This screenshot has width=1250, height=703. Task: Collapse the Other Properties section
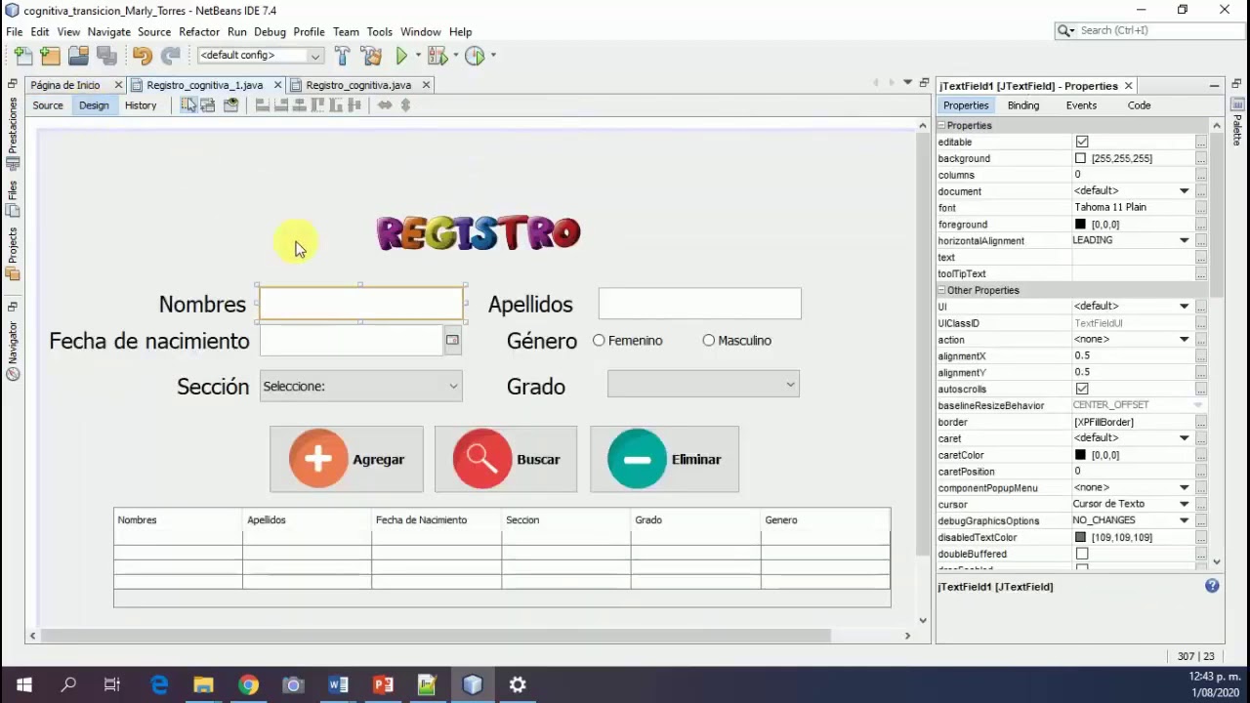point(942,290)
